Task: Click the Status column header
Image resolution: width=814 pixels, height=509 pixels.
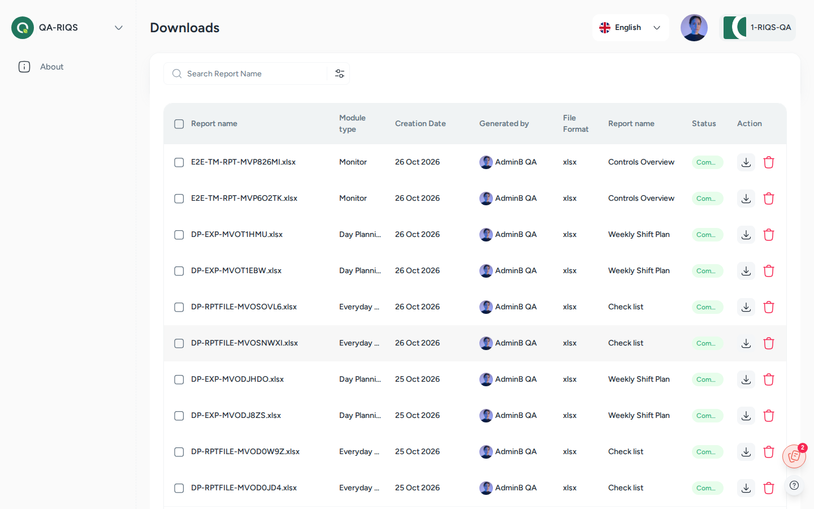Action: click(x=704, y=123)
